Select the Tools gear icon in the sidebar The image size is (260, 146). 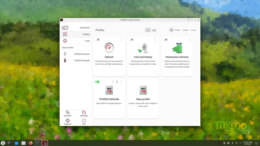[x=65, y=41]
